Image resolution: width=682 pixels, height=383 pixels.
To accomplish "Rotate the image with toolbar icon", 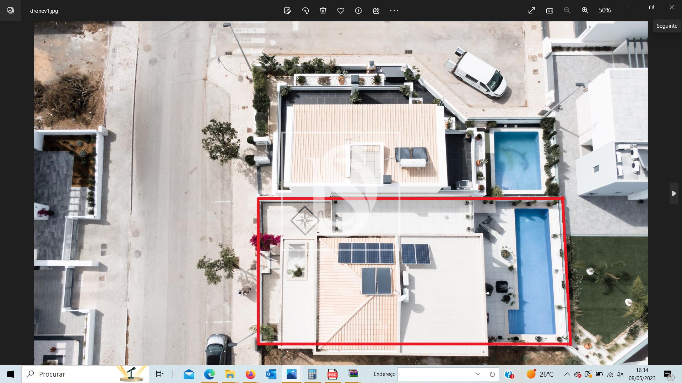I will tap(305, 11).
